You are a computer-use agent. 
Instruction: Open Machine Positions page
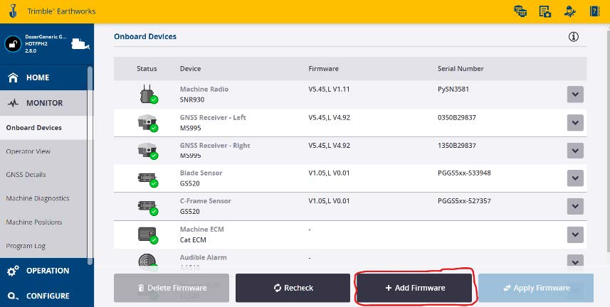click(x=34, y=222)
